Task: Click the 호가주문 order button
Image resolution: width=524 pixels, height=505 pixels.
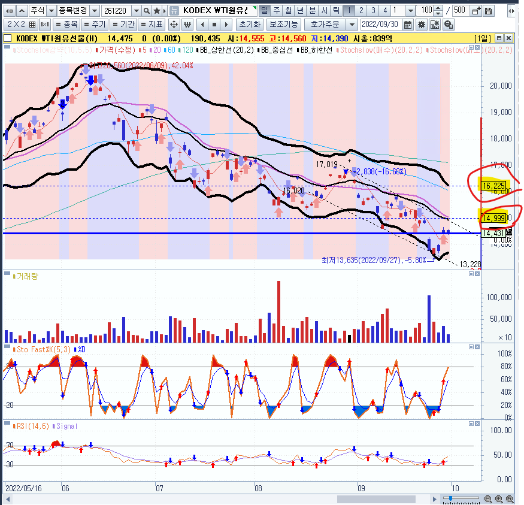Action: [325, 25]
